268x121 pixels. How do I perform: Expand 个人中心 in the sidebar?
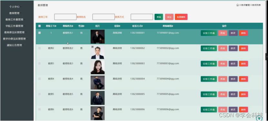tap(15, 7)
